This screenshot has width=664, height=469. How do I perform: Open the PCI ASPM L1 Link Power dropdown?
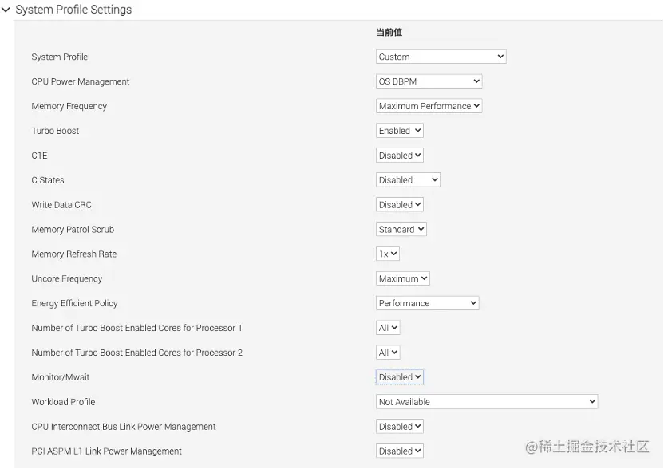[x=399, y=451]
